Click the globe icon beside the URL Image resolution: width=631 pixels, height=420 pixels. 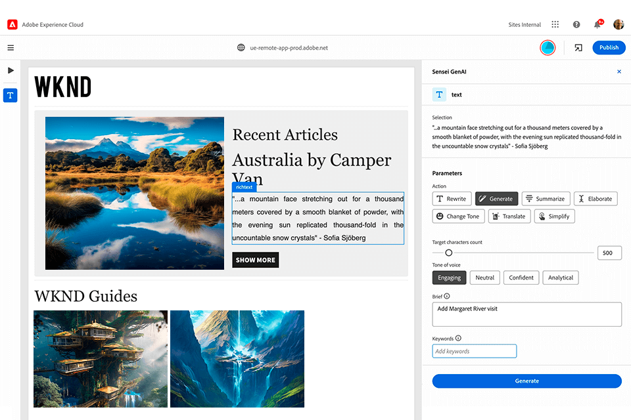click(x=241, y=48)
